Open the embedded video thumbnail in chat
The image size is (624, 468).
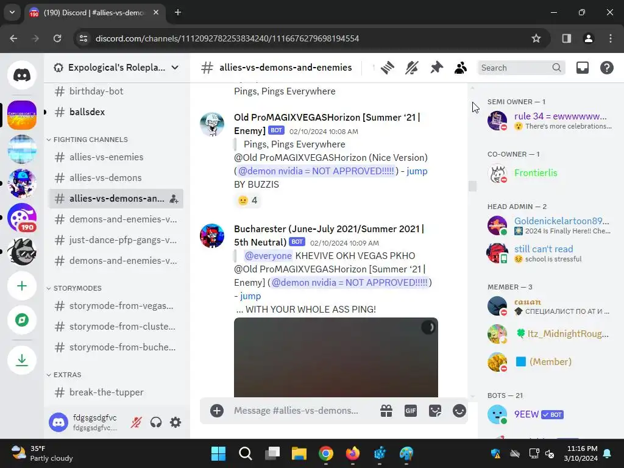(x=336, y=357)
